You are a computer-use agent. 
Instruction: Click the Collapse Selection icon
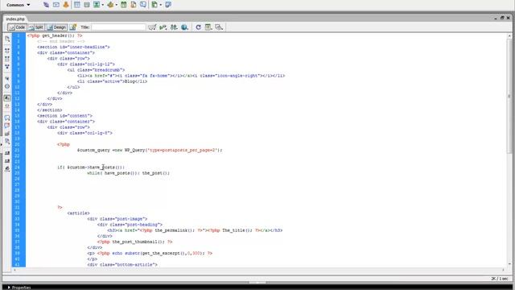click(7, 59)
